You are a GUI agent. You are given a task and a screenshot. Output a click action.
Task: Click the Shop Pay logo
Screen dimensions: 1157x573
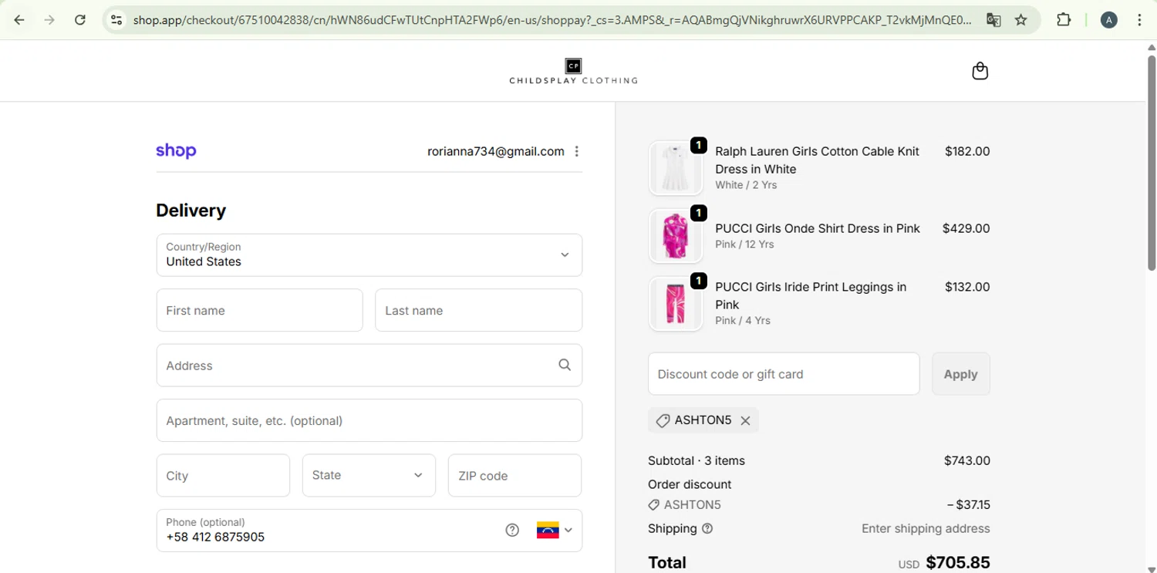[176, 151]
